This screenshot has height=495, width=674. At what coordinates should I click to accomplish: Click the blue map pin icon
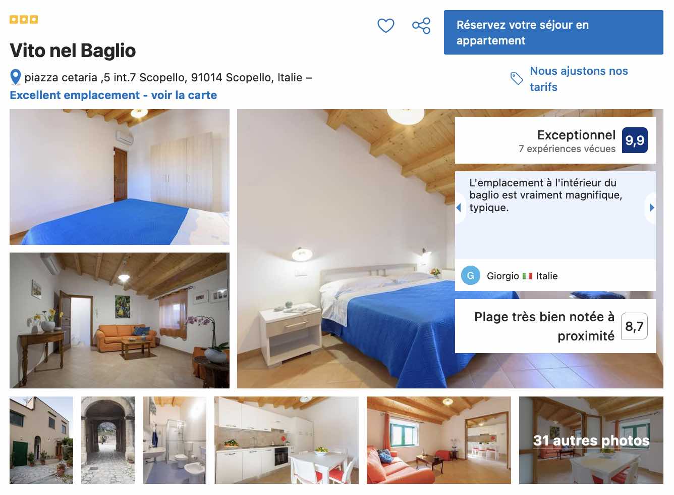(x=16, y=77)
